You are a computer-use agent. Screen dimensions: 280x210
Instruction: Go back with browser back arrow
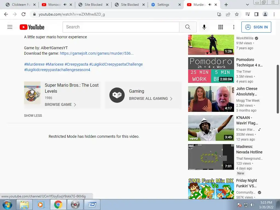6,14
